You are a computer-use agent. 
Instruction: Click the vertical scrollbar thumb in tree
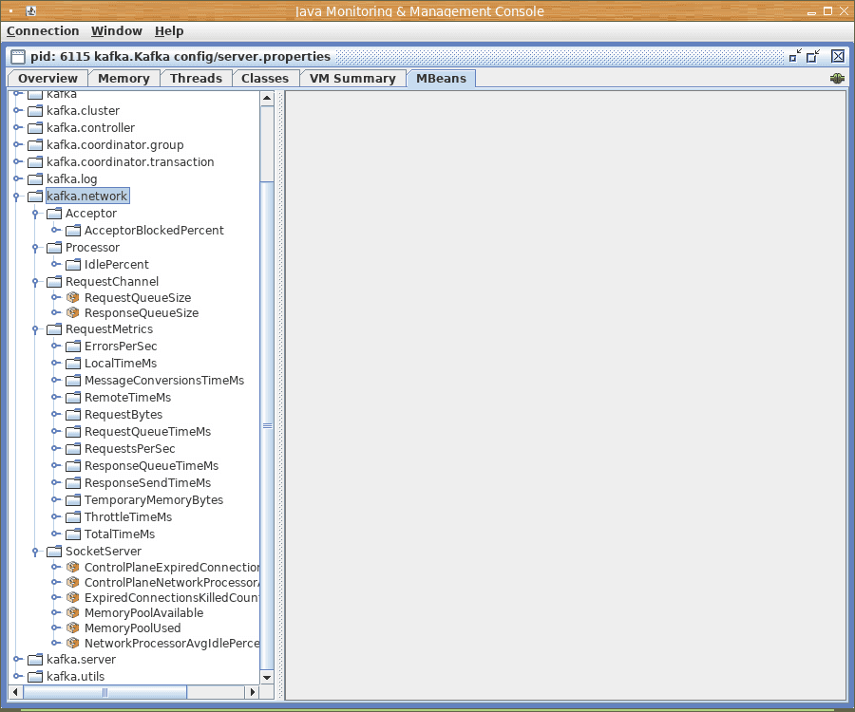pos(267,426)
